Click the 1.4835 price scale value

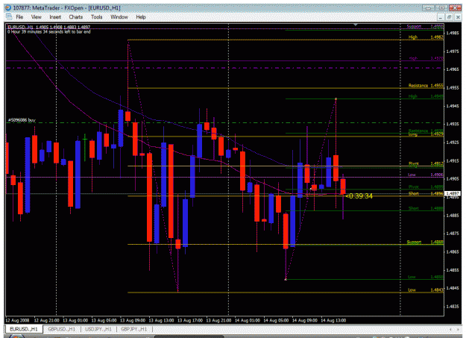pos(453,307)
